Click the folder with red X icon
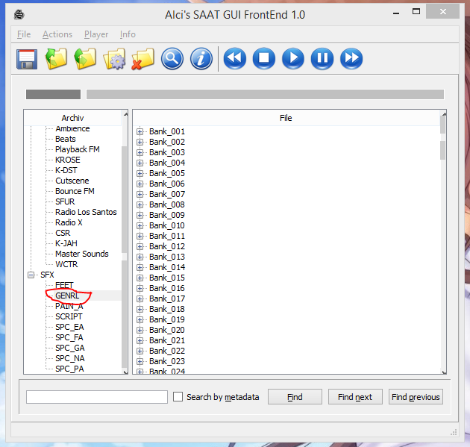470x447 pixels. (143, 59)
